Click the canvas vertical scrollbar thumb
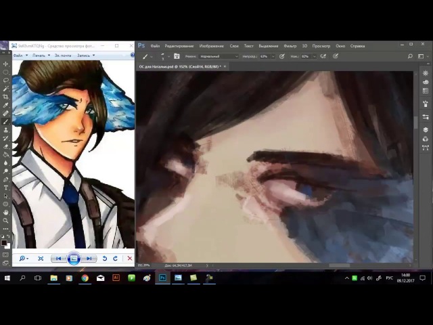The height and width of the screenshot is (325, 433). click(415, 123)
